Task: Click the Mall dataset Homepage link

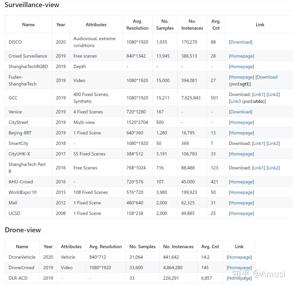Action: tap(241, 203)
